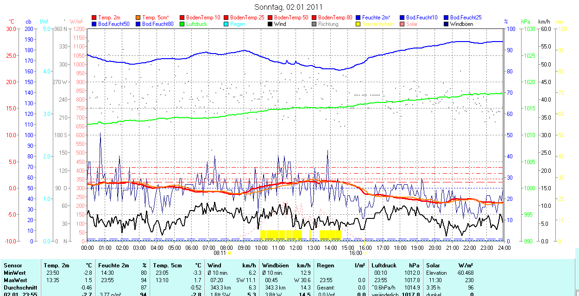Click the Luftdruck column header in table
579x296 pixels.
(384, 266)
